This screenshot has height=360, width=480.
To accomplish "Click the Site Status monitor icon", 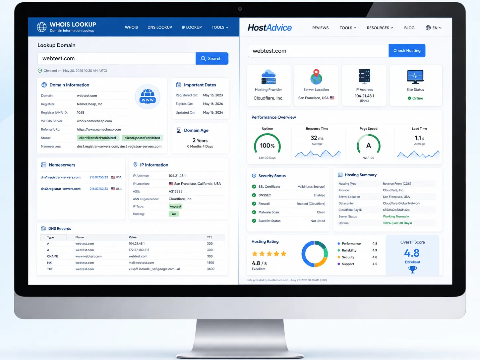I will coord(415,77).
